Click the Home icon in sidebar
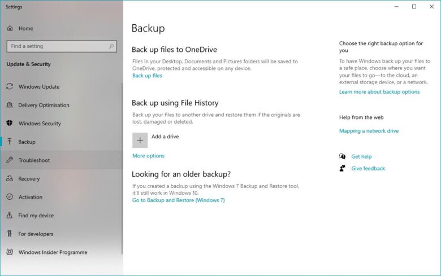The width and height of the screenshot is (441, 276). pos(10,28)
